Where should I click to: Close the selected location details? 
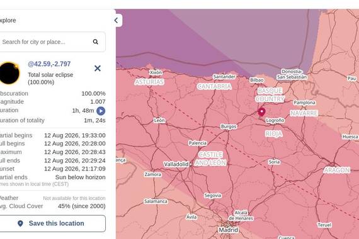[x=98, y=68]
